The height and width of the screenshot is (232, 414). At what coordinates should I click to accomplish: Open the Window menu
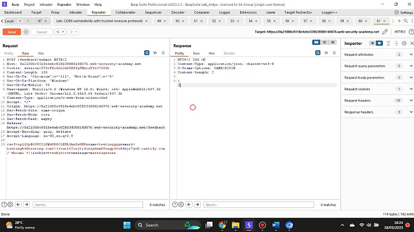83,5
